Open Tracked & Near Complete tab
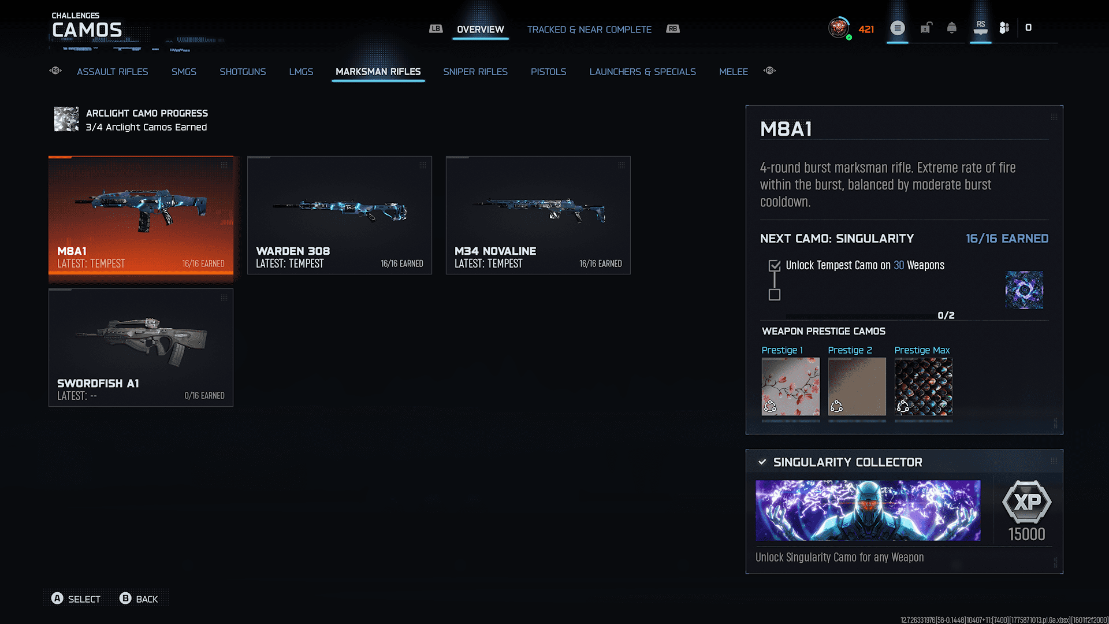The image size is (1109, 624). tap(589, 29)
